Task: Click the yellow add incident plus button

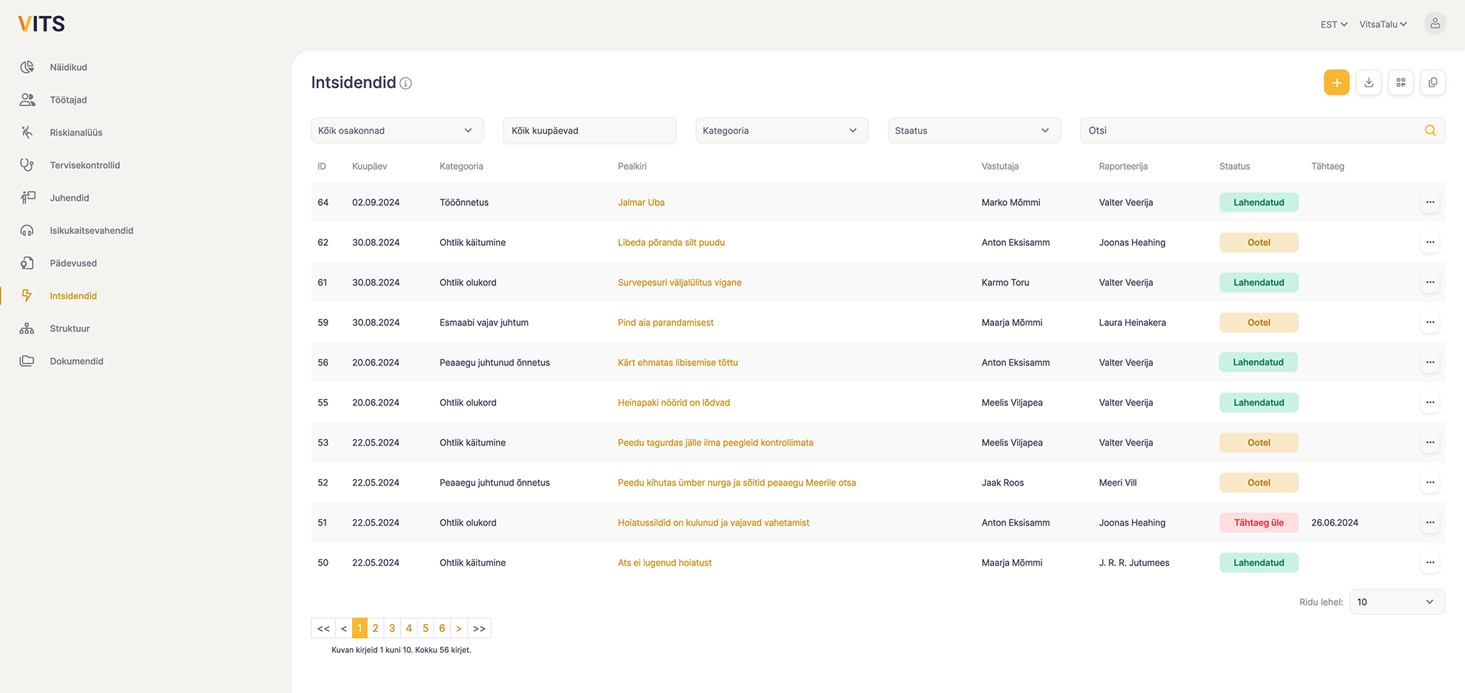Action: (1336, 83)
